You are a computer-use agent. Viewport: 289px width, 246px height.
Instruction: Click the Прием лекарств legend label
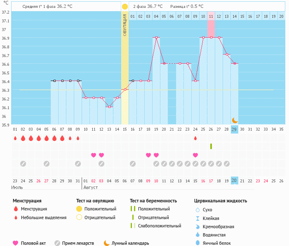point(78,243)
